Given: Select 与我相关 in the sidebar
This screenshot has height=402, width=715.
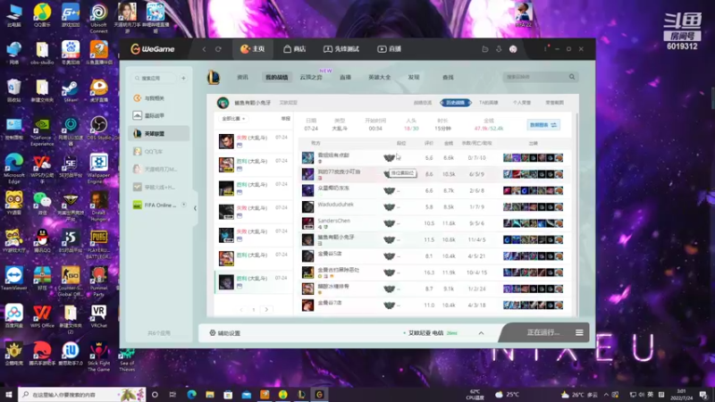Looking at the screenshot, I should [x=159, y=98].
